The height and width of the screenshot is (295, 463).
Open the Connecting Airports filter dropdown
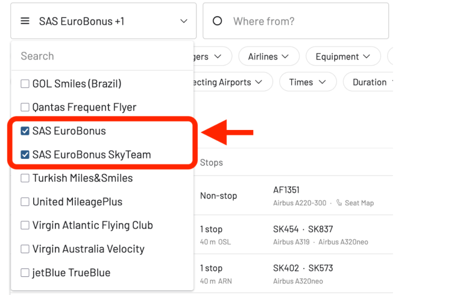click(x=233, y=82)
